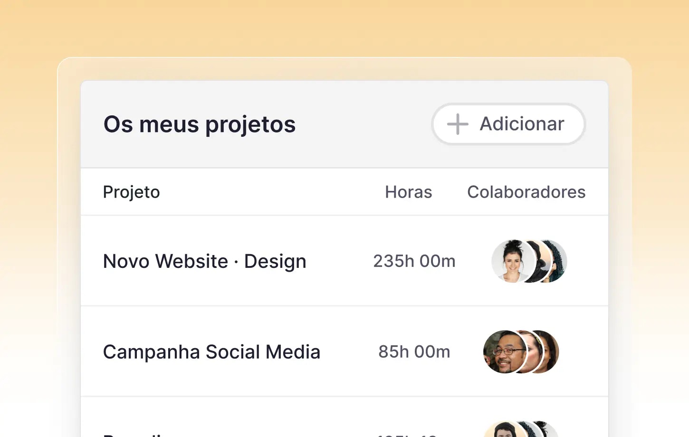Select the Colaboradores column header

(x=526, y=192)
